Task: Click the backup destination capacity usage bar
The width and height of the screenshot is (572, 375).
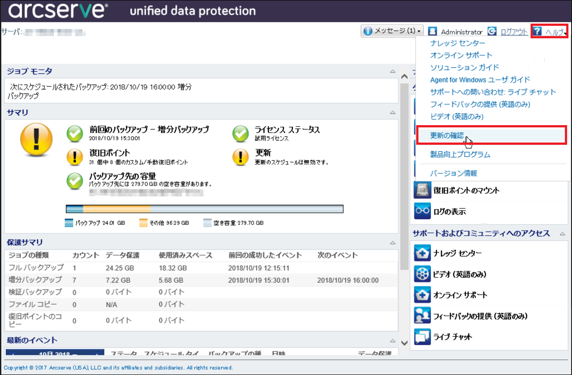Action: (204, 209)
